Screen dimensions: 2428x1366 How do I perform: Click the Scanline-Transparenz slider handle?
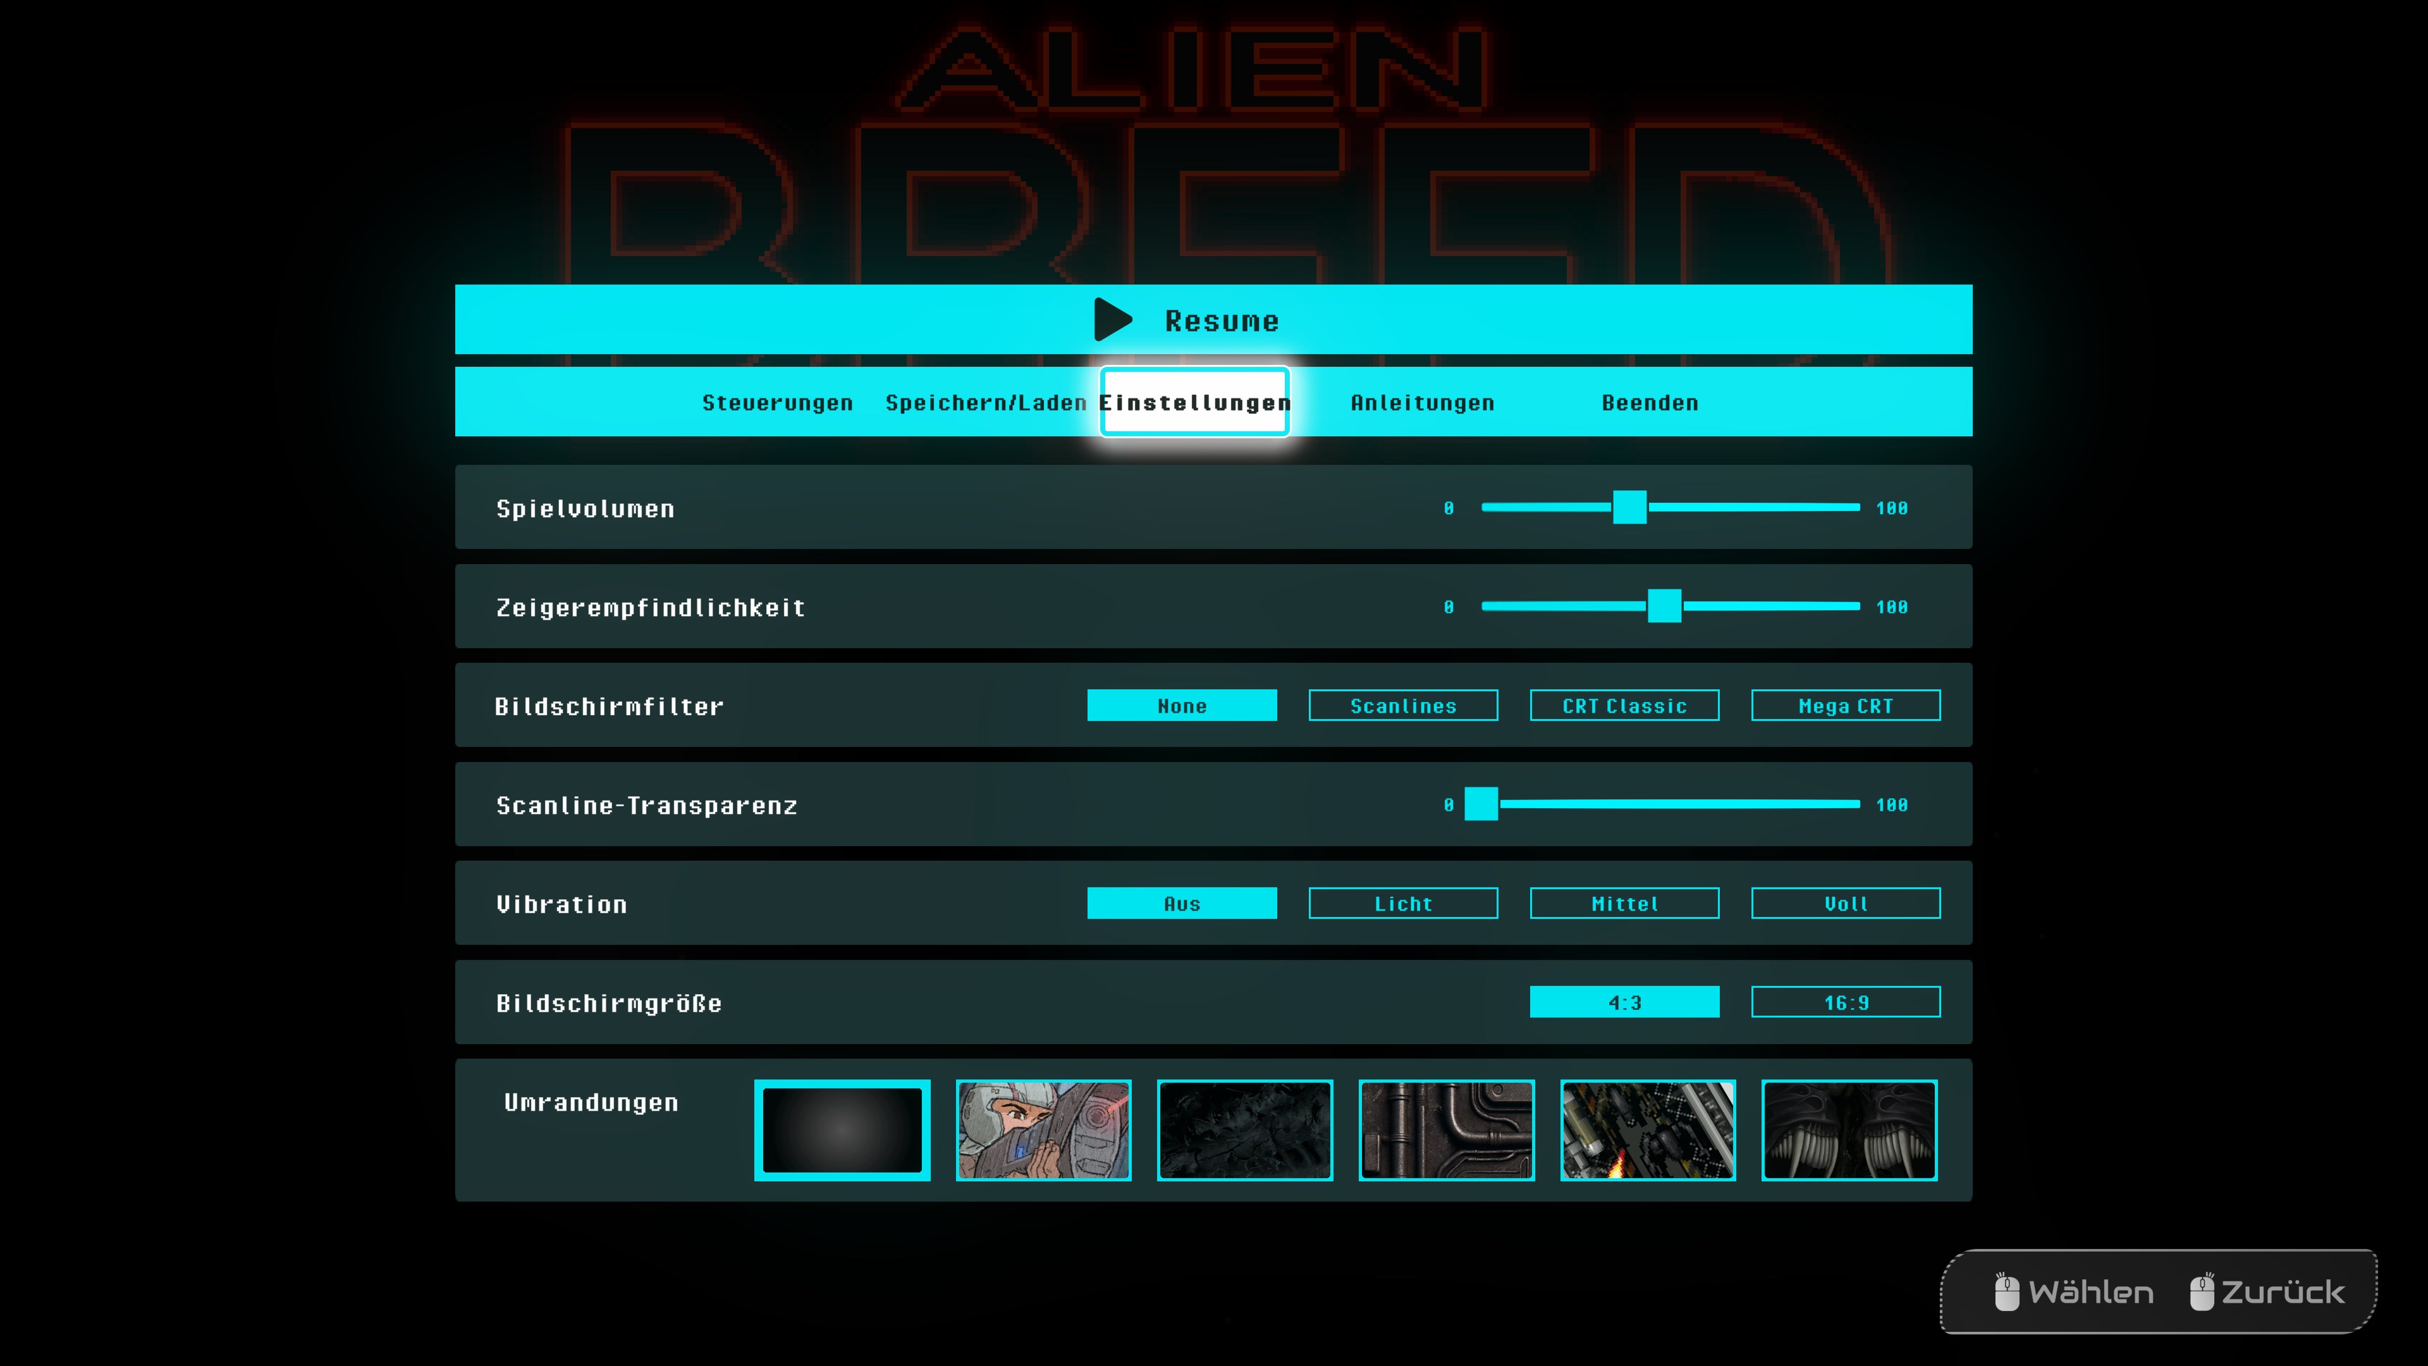click(x=1481, y=804)
